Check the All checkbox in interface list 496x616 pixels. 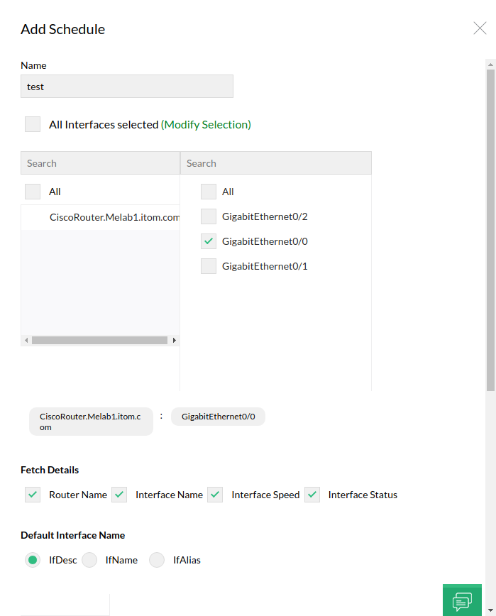pos(209,192)
